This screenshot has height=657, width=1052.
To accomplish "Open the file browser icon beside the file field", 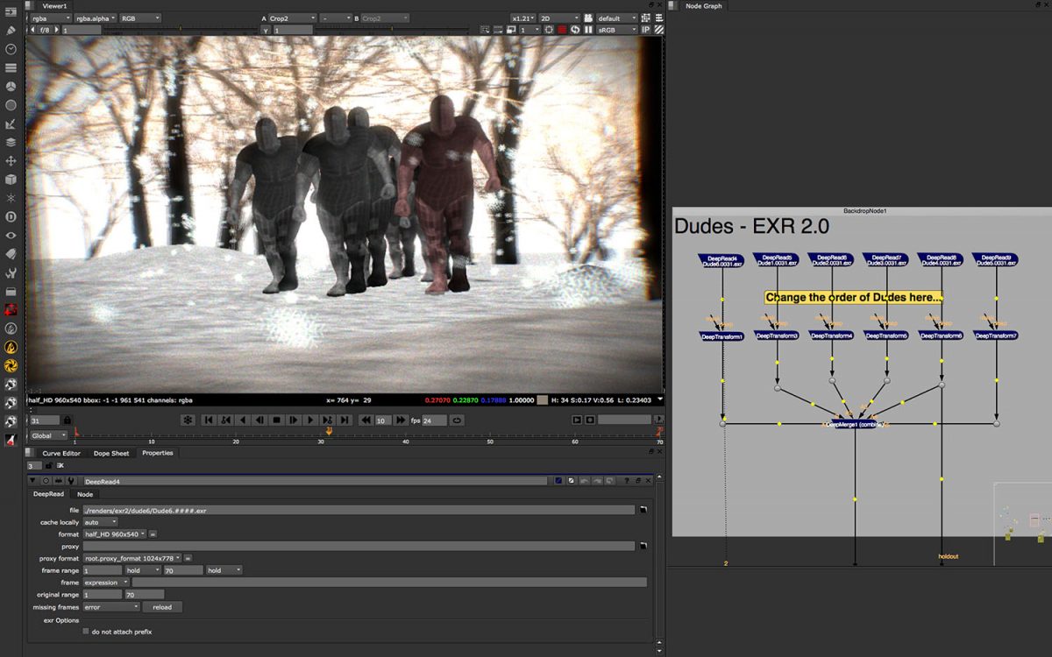I will (x=643, y=510).
